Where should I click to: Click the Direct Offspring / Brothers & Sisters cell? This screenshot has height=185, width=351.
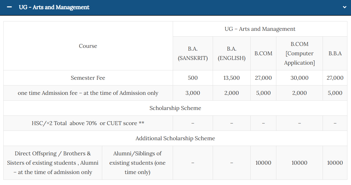(x=53, y=163)
